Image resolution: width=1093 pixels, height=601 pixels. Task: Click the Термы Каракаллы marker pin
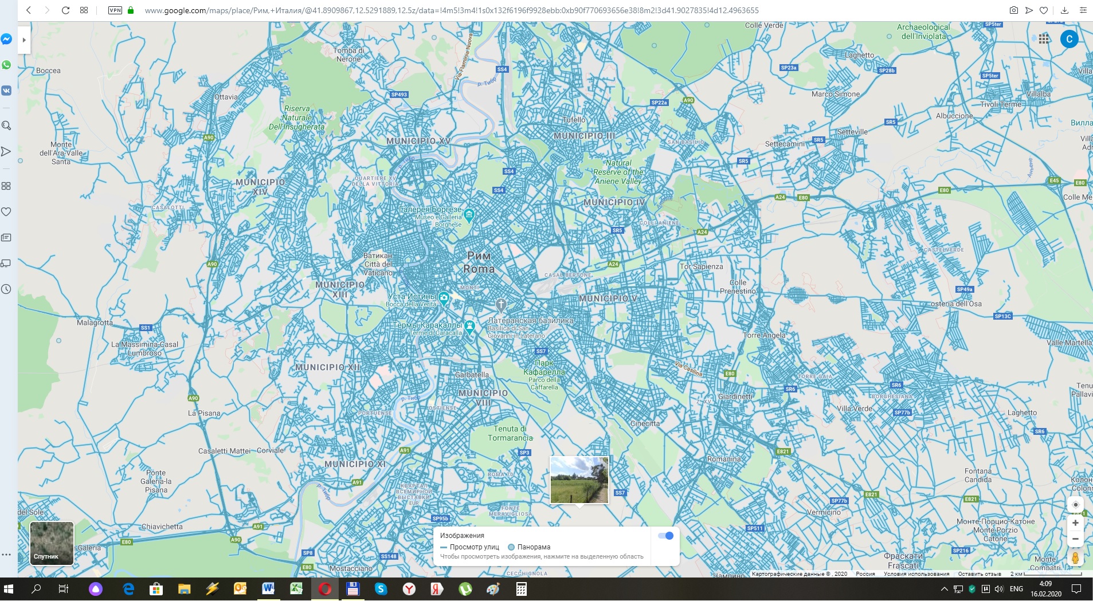(469, 327)
